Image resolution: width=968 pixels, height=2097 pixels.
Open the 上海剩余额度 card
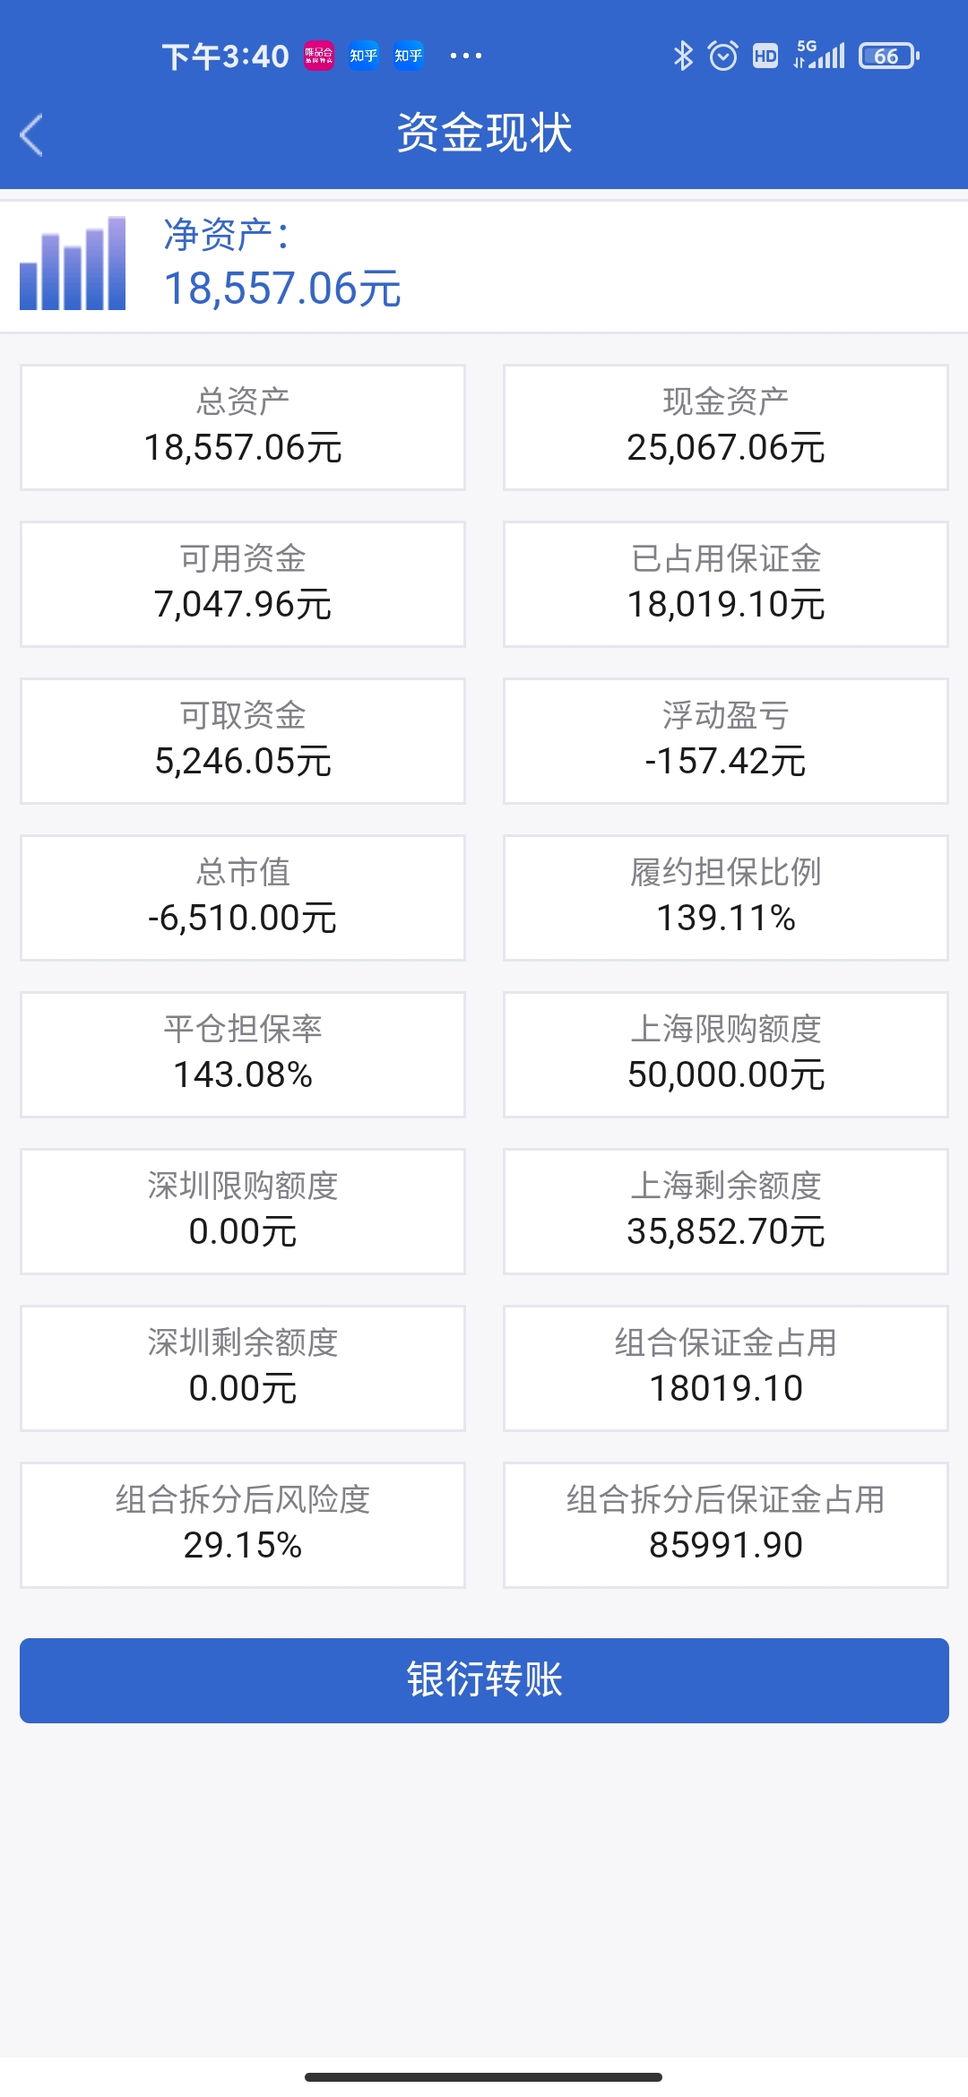coord(725,1212)
